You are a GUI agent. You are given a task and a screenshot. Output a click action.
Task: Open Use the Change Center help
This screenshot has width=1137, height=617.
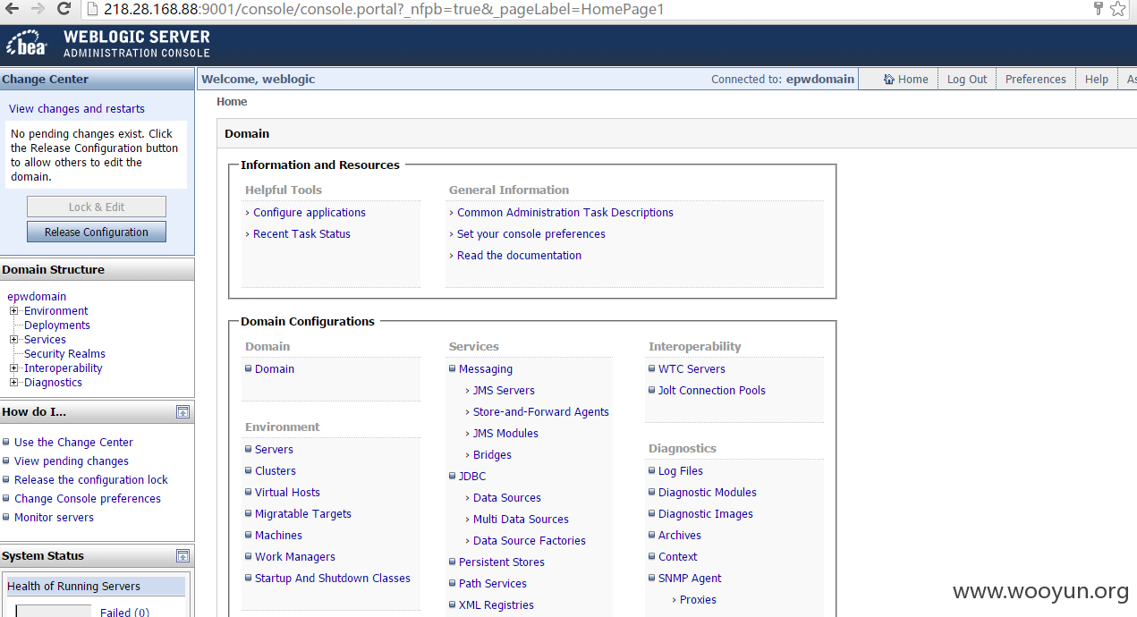point(73,443)
